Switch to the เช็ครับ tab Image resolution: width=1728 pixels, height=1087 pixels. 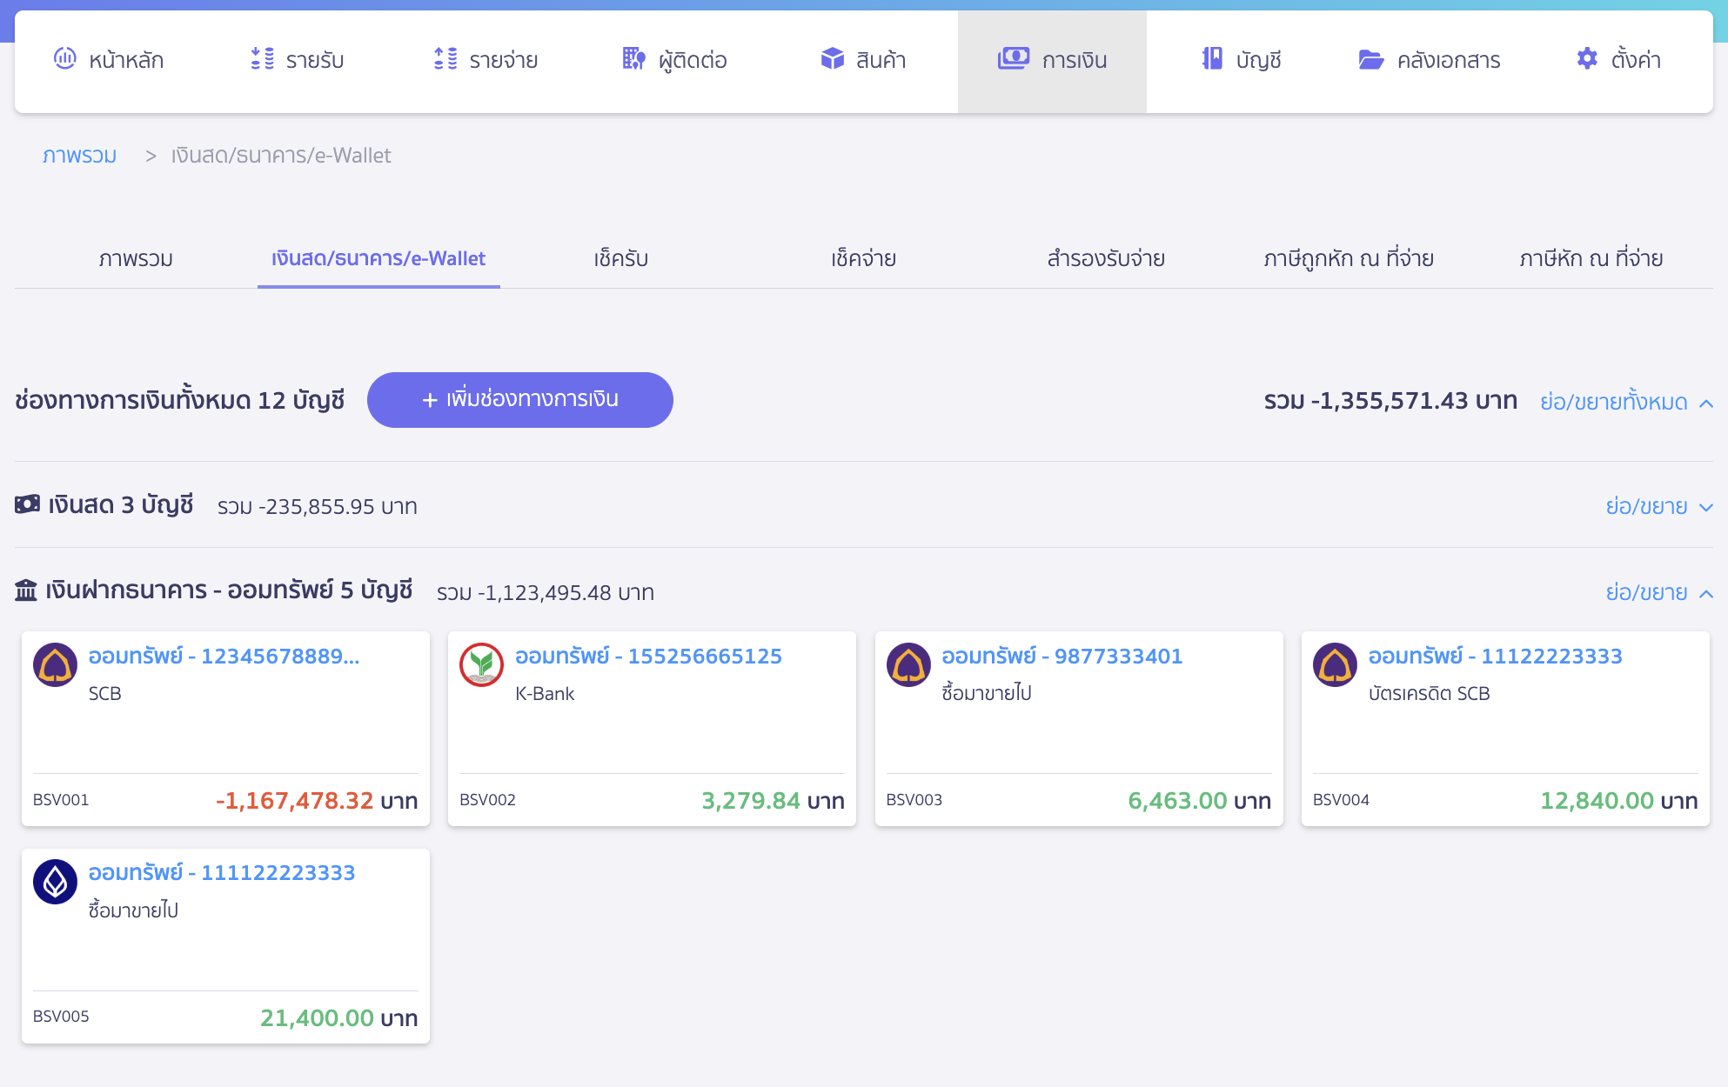point(620,258)
